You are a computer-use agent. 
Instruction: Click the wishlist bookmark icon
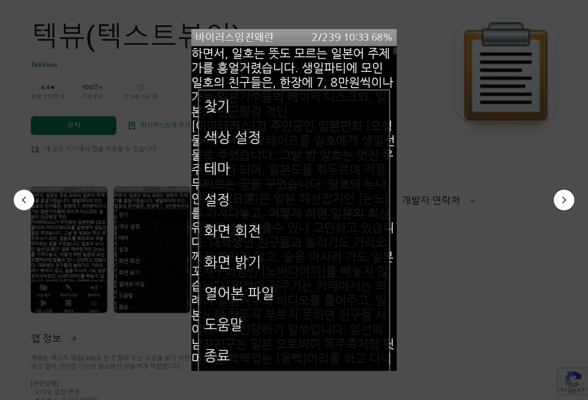click(132, 125)
